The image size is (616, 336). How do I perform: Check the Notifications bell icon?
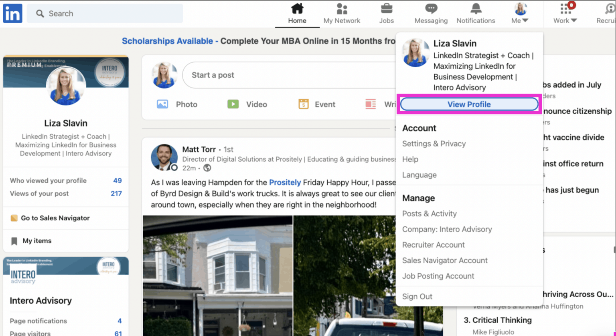click(x=476, y=9)
